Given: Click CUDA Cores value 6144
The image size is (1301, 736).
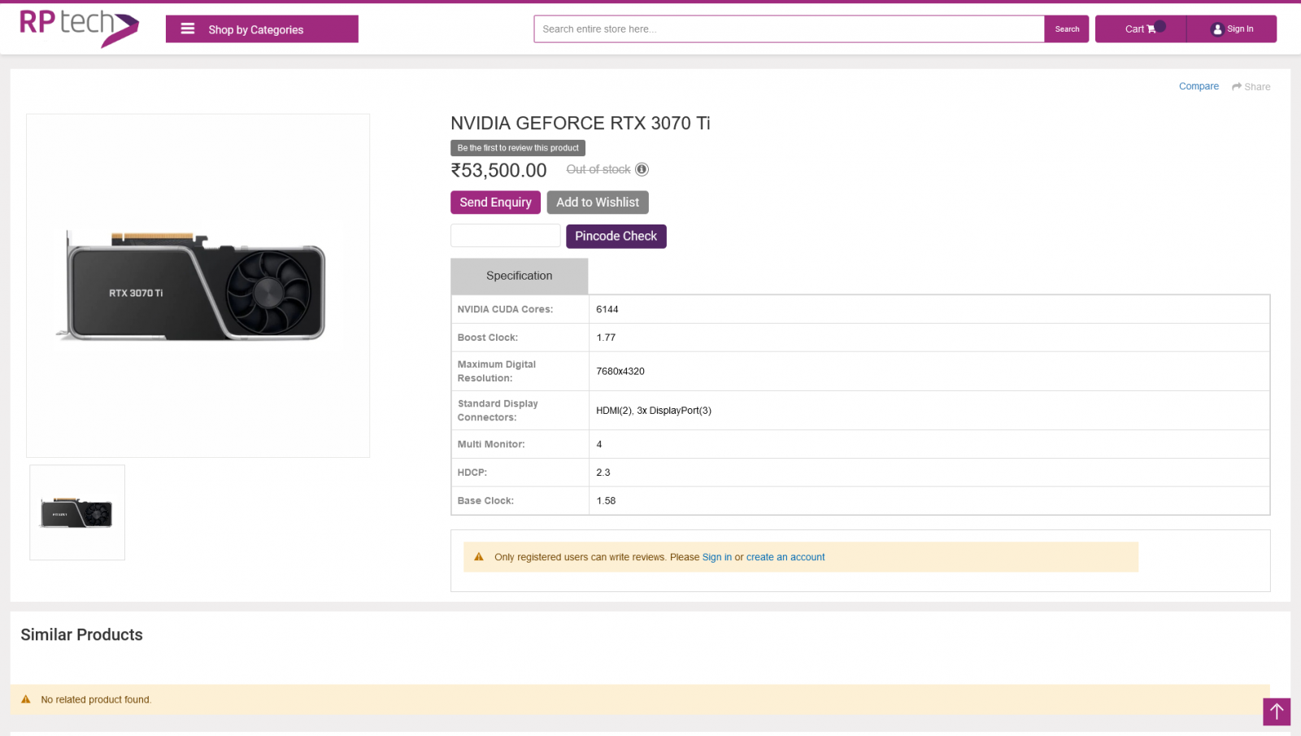Looking at the screenshot, I should coord(607,309).
